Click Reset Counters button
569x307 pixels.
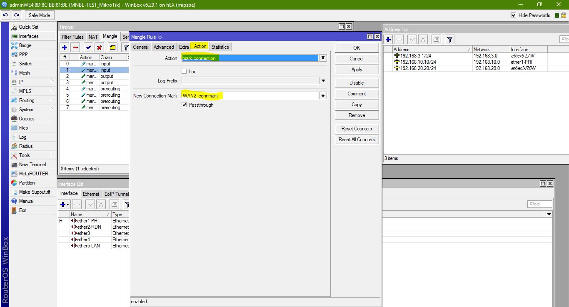357,128
